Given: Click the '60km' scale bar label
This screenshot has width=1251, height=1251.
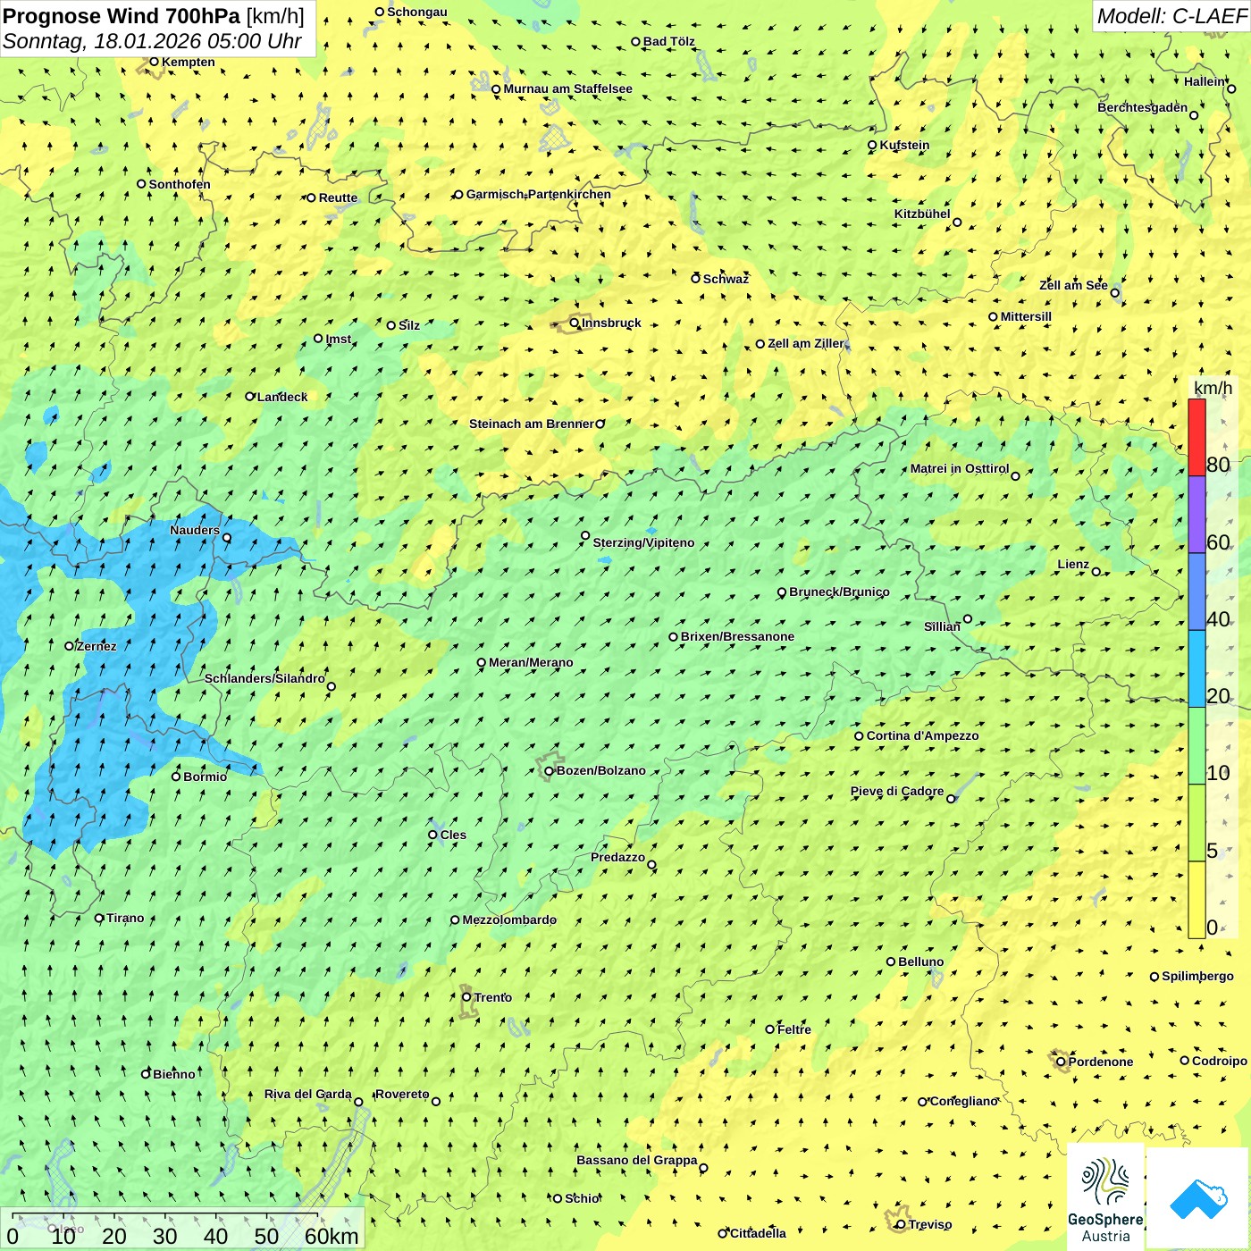Looking at the screenshot, I should [x=332, y=1236].
